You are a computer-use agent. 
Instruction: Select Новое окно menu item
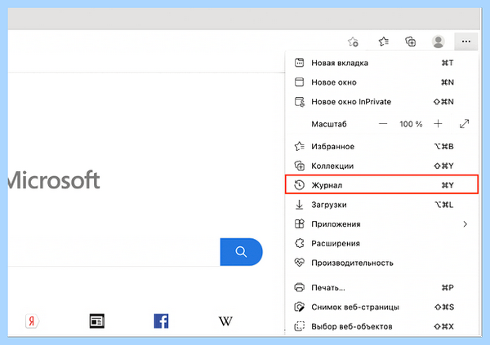pyautogui.click(x=382, y=82)
